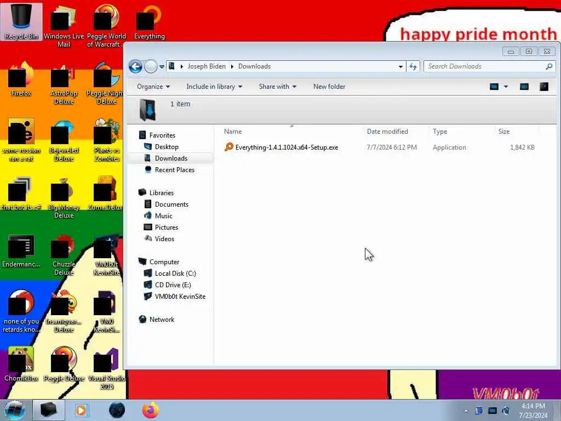
Task: Change your view icon button
Action: [494, 87]
